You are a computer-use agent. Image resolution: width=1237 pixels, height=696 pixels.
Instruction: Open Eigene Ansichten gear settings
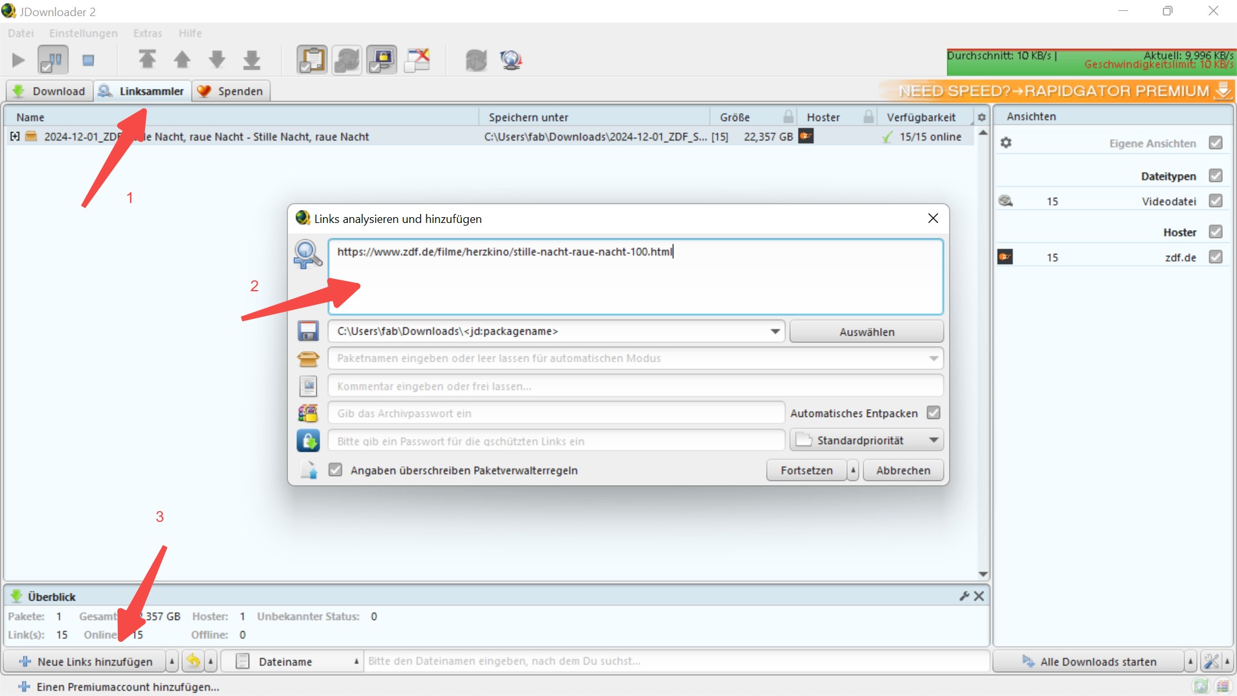[x=1006, y=142]
